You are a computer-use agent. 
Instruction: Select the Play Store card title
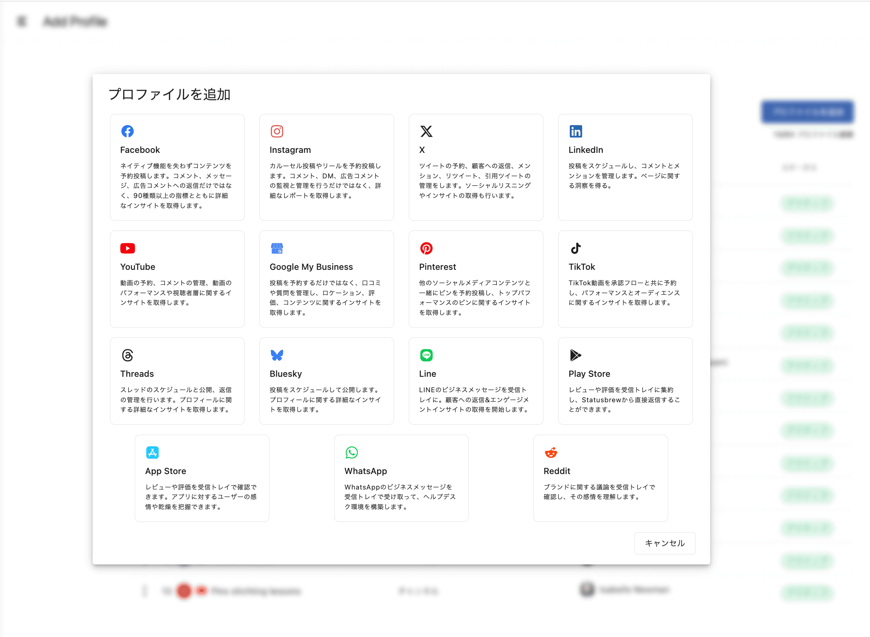589,374
